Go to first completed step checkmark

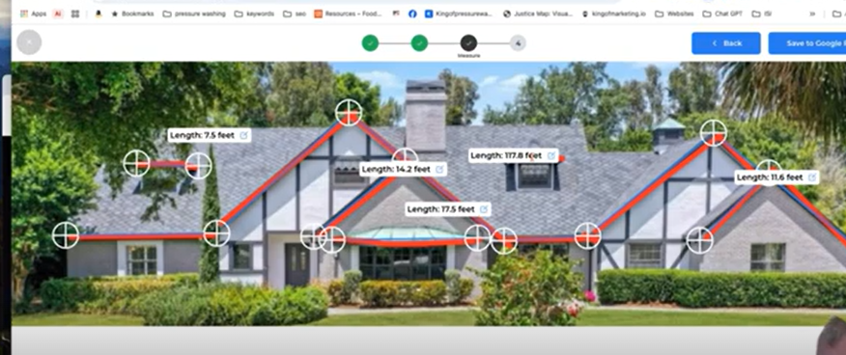(x=370, y=43)
